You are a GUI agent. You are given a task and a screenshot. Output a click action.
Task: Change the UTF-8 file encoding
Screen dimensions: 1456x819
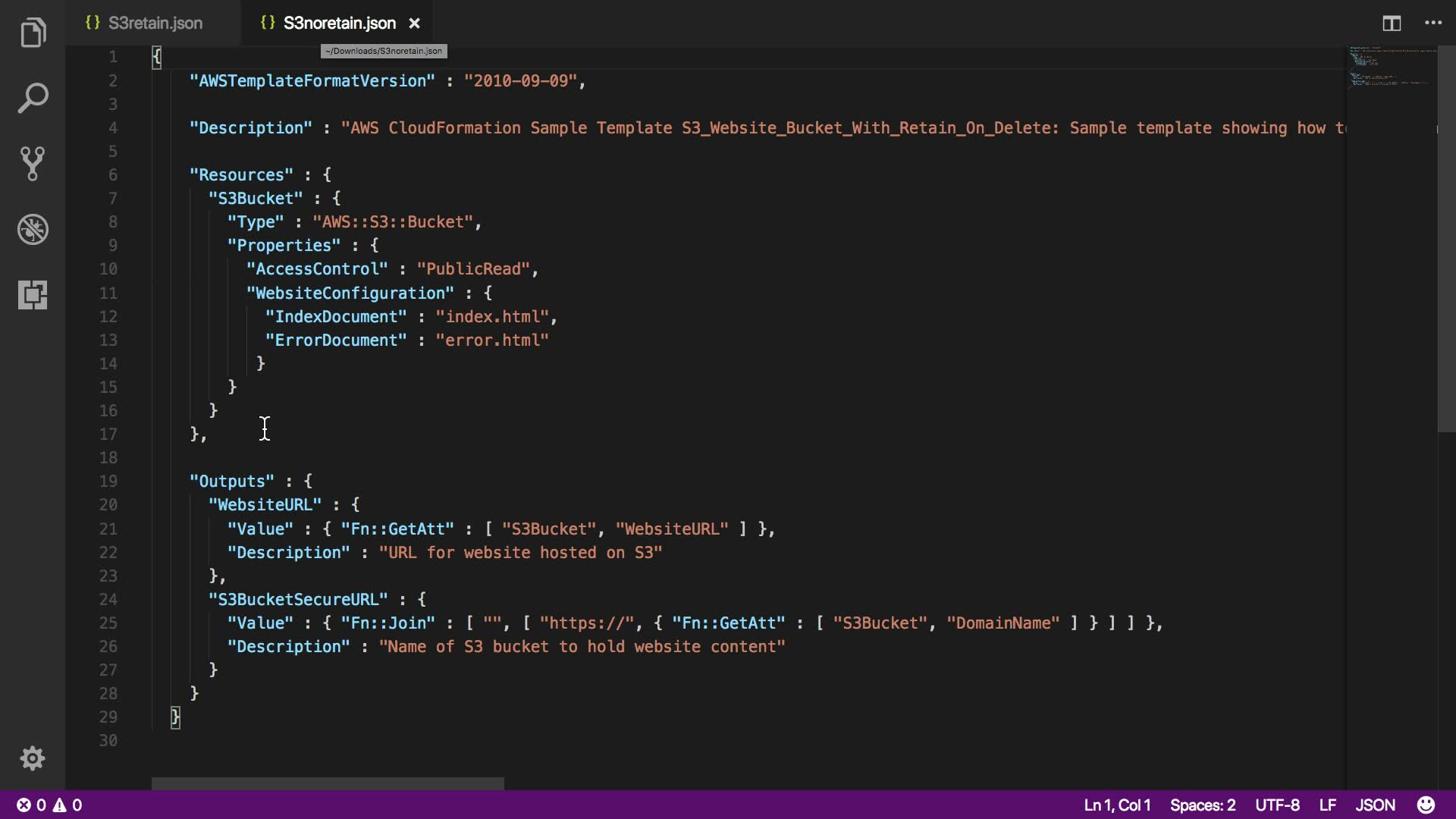click(x=1277, y=805)
